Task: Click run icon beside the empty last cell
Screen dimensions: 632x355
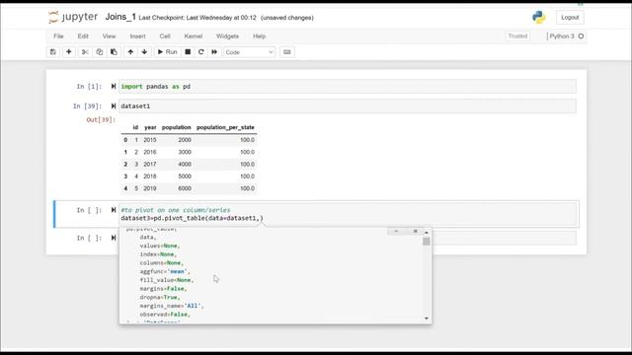Action: (114, 238)
